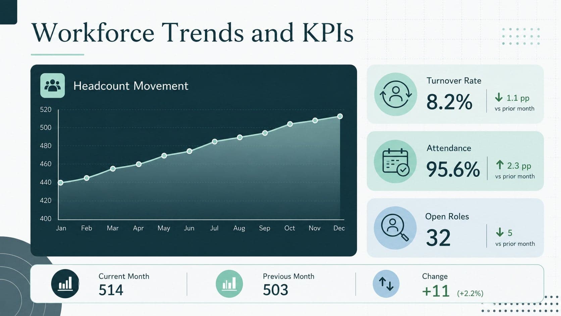This screenshot has height=316, width=561.
Task: Click the Headcount Movement people icon
Action: tap(52, 86)
